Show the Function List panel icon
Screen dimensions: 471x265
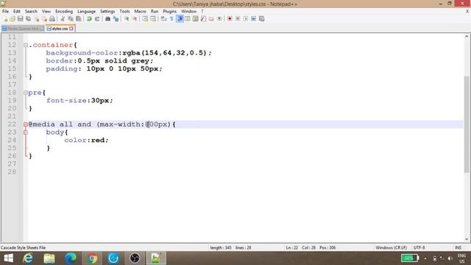click(203, 19)
